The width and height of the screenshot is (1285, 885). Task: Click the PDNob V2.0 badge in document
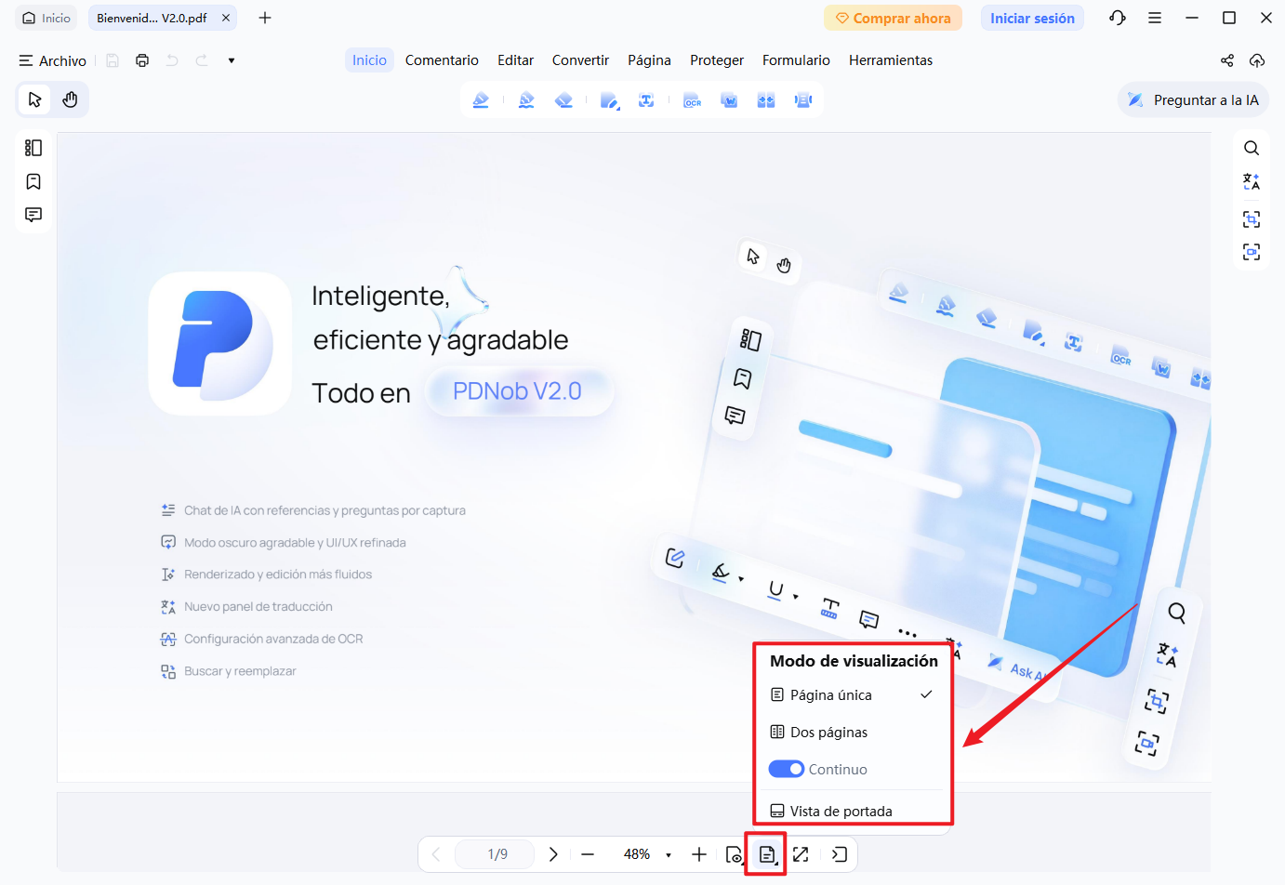(x=518, y=390)
